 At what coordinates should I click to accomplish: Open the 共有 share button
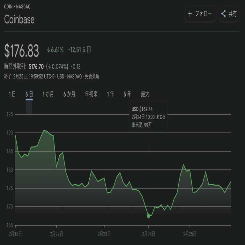click(x=229, y=14)
